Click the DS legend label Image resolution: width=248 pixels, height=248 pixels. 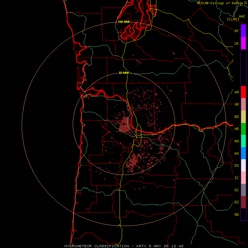pyautogui.click(x=237, y=166)
